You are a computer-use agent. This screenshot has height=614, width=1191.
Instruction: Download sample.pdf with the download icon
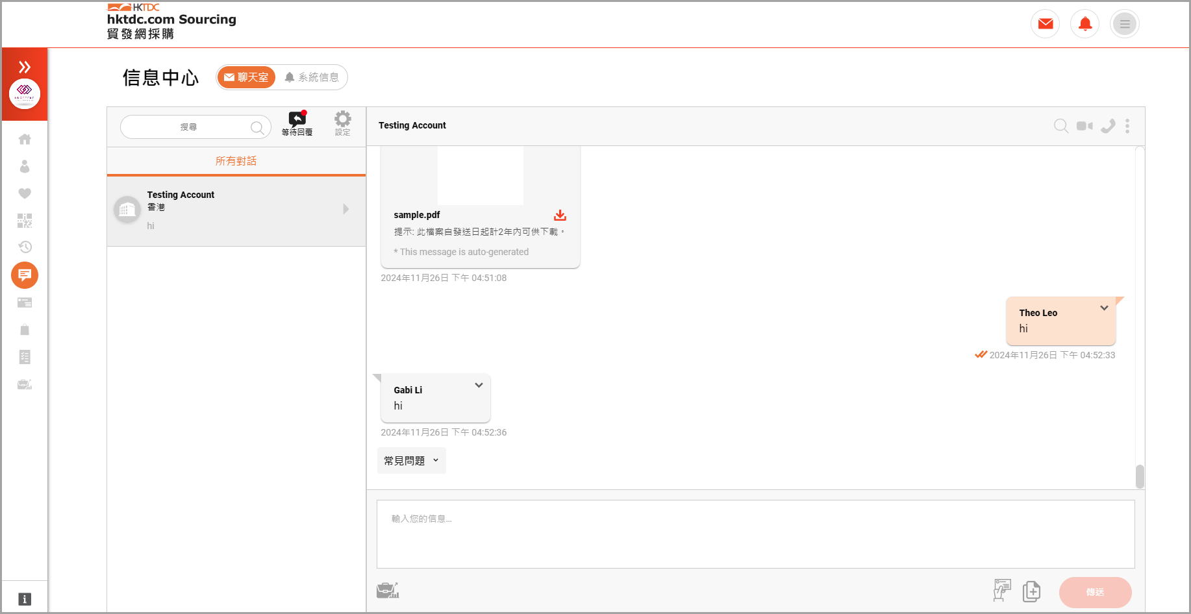click(x=560, y=215)
